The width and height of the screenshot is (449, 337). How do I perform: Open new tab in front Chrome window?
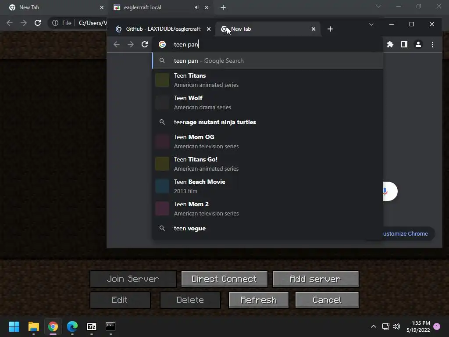tap(330, 29)
